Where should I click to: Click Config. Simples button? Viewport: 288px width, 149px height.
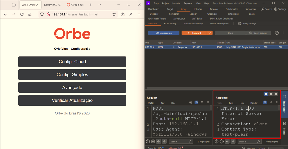pos(72,74)
